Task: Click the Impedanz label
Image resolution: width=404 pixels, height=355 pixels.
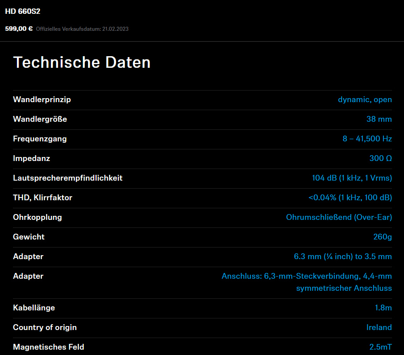Action: [x=31, y=158]
